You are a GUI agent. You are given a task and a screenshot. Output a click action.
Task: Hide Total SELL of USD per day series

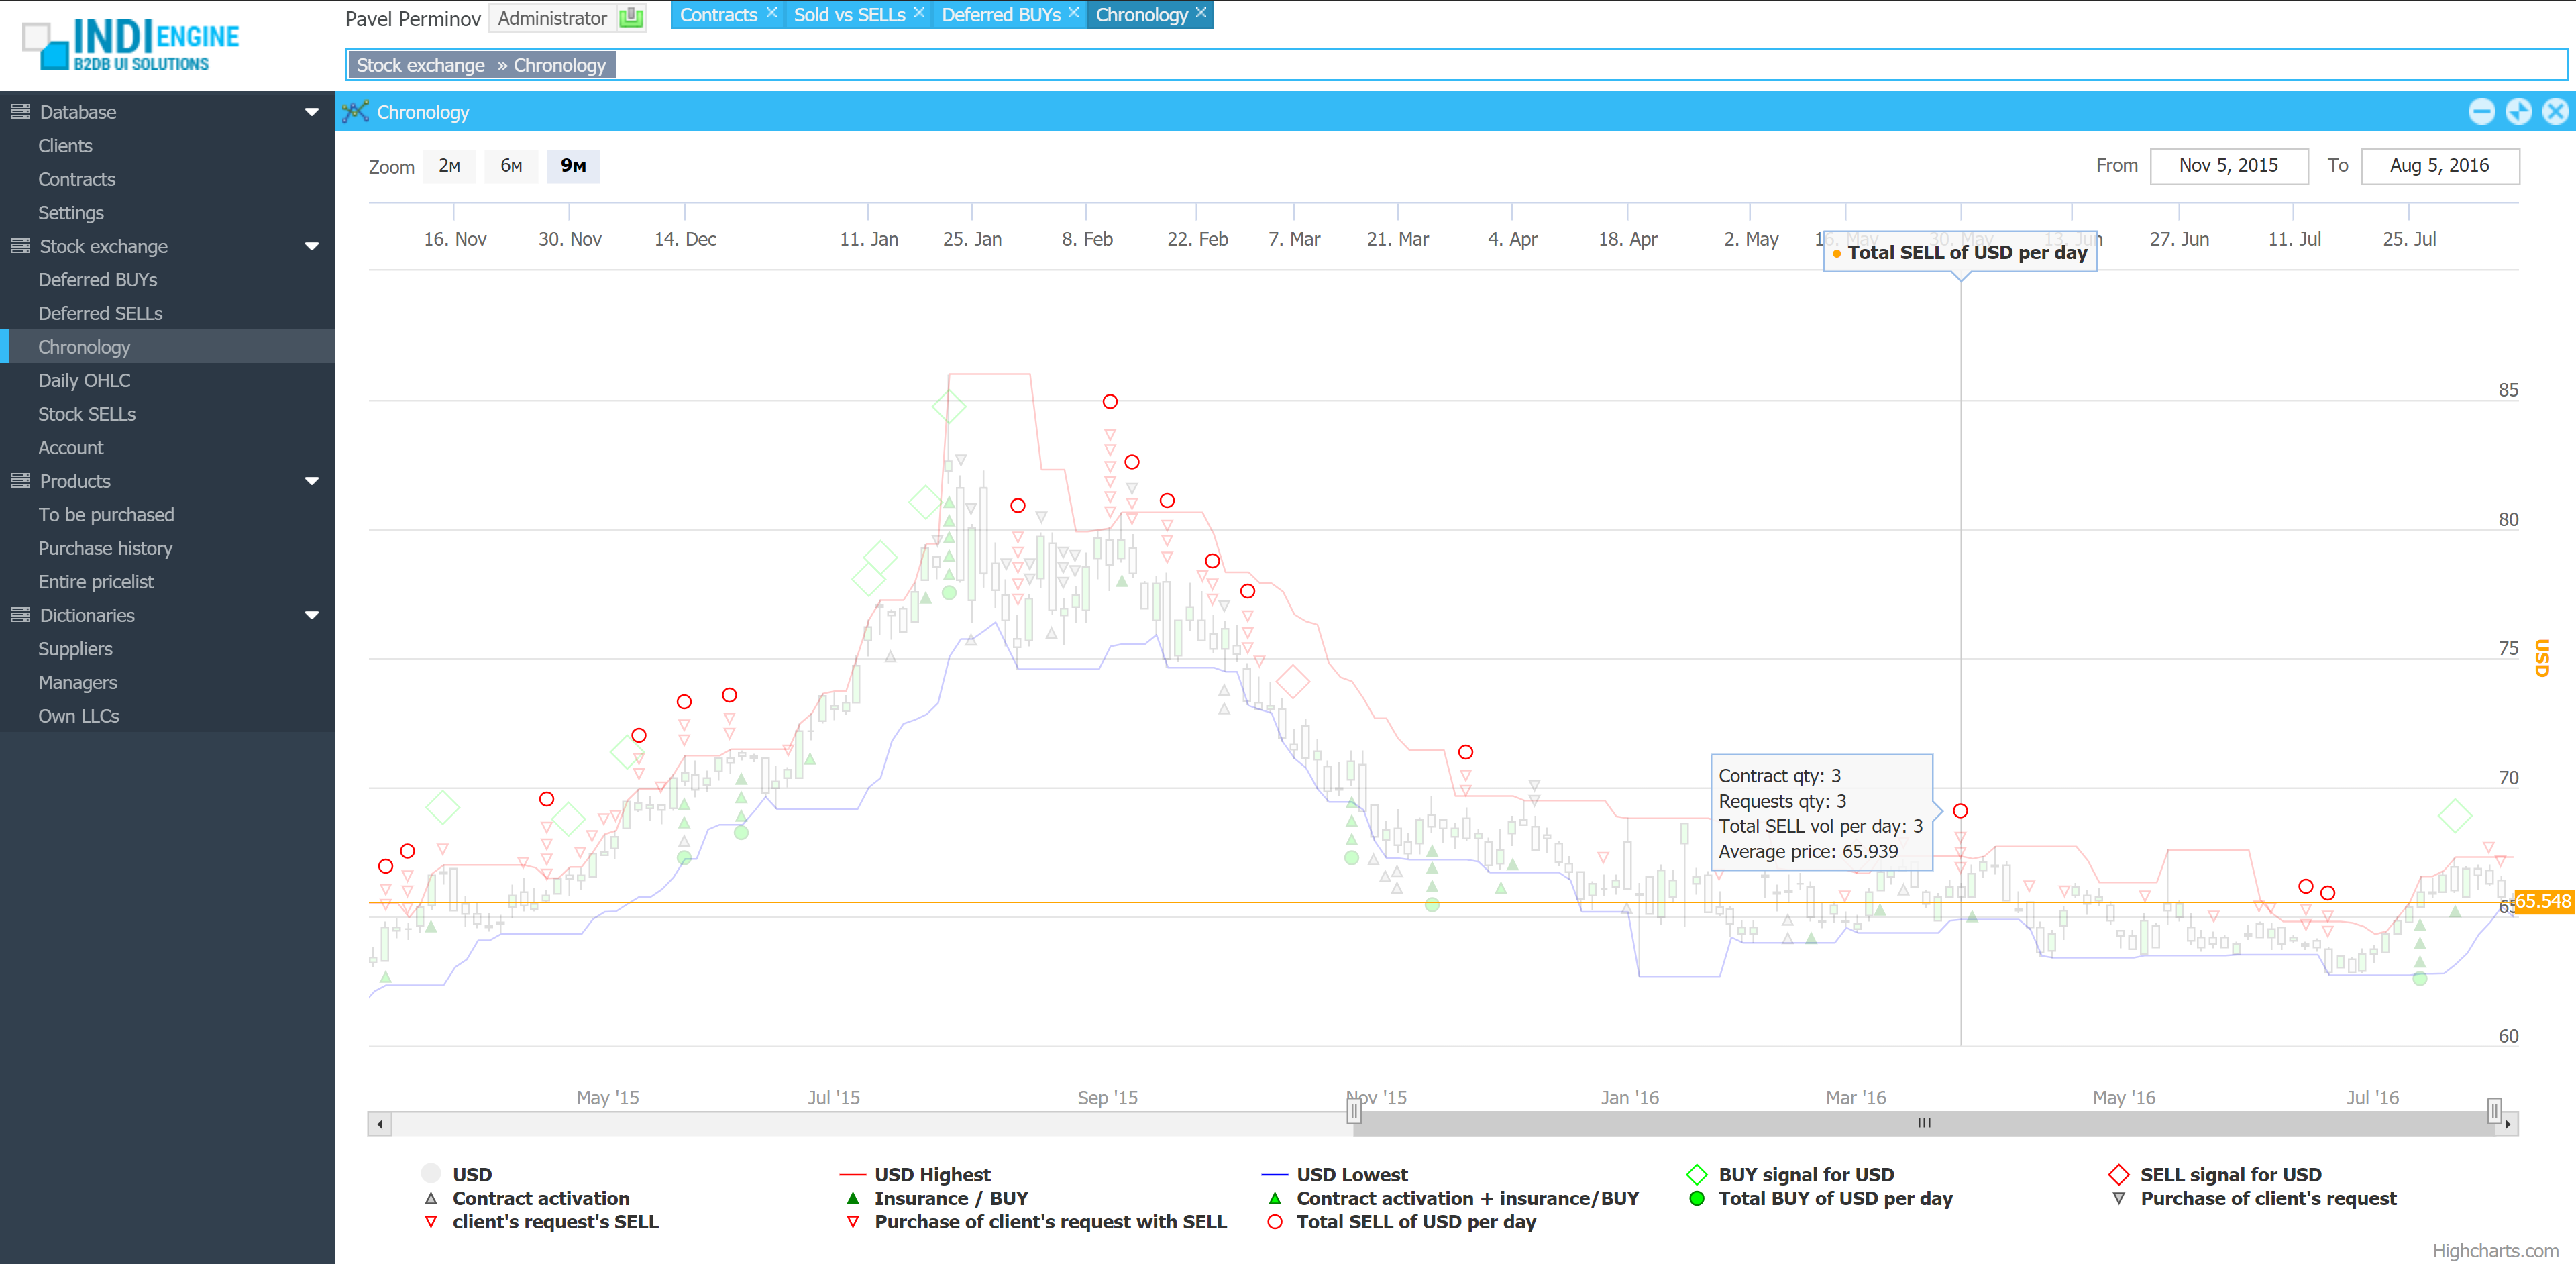[1415, 1221]
